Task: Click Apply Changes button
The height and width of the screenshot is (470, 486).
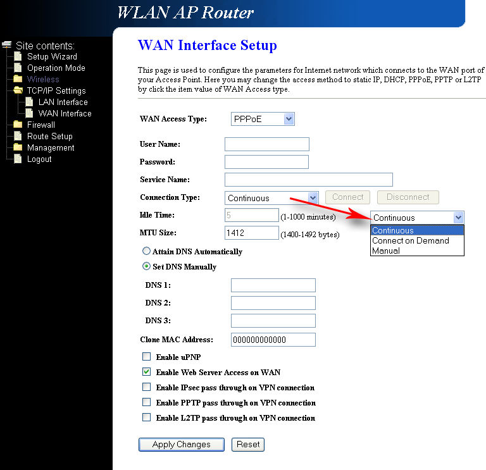Action: [x=182, y=445]
